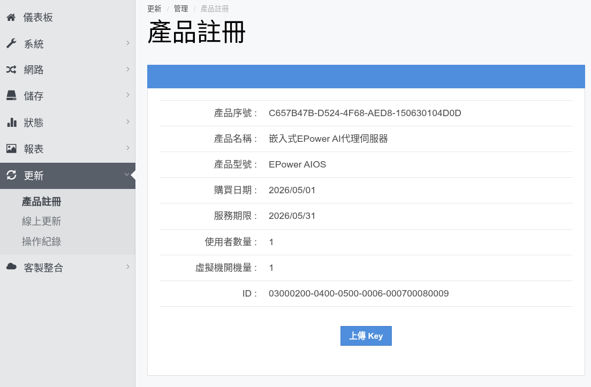591x387 pixels.
Task: Click the 使用者數量 value 1
Action: point(271,242)
